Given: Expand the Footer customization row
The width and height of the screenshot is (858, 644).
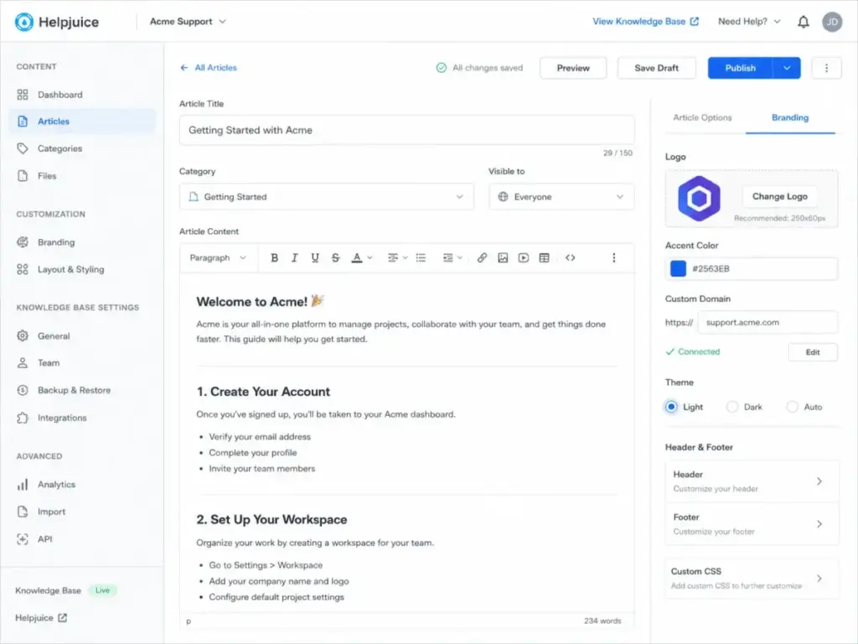Looking at the screenshot, I should (752, 524).
